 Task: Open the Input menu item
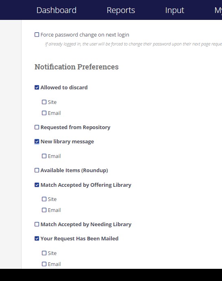[x=174, y=10]
